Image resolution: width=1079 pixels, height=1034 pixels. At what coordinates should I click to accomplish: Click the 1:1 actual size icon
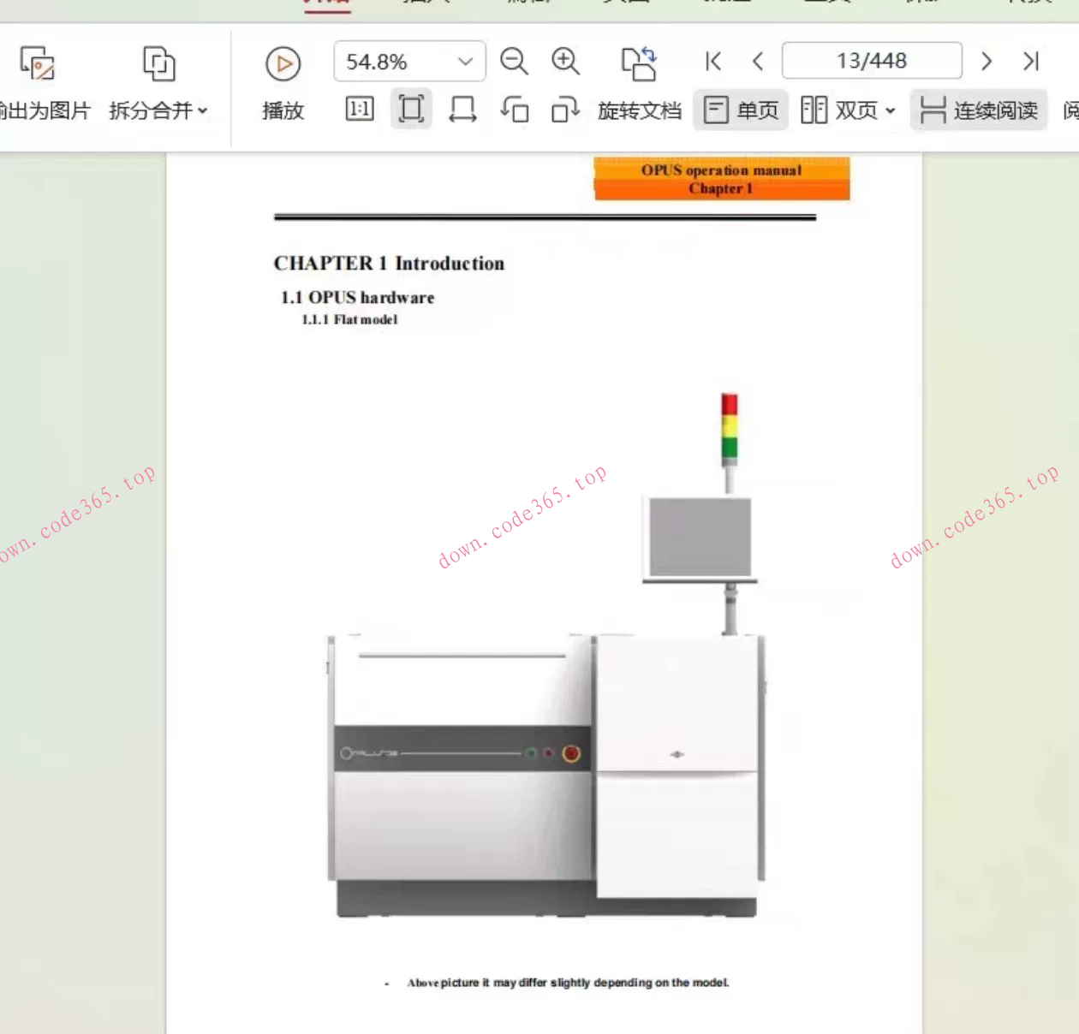tap(360, 110)
